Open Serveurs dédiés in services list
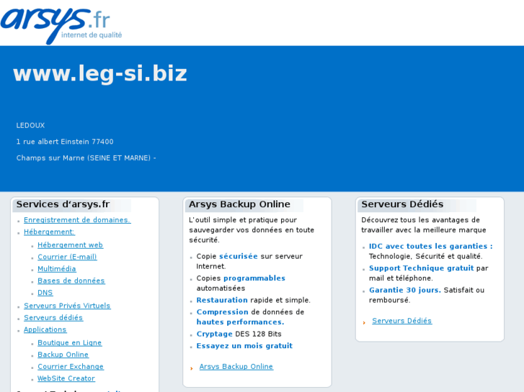This screenshot has width=524, height=392. click(53, 318)
